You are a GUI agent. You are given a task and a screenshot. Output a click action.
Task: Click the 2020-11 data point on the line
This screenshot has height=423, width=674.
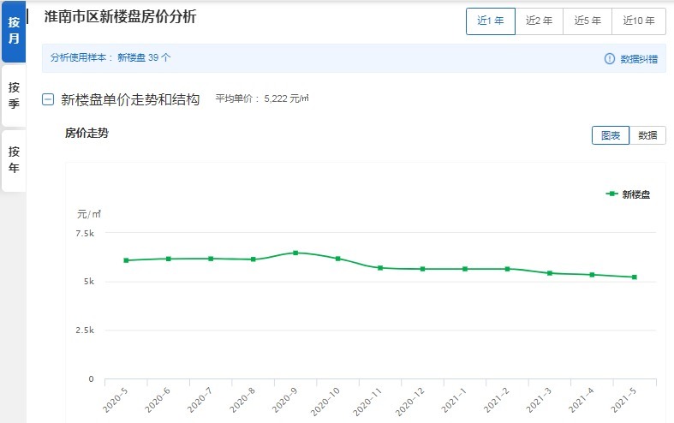pos(380,268)
